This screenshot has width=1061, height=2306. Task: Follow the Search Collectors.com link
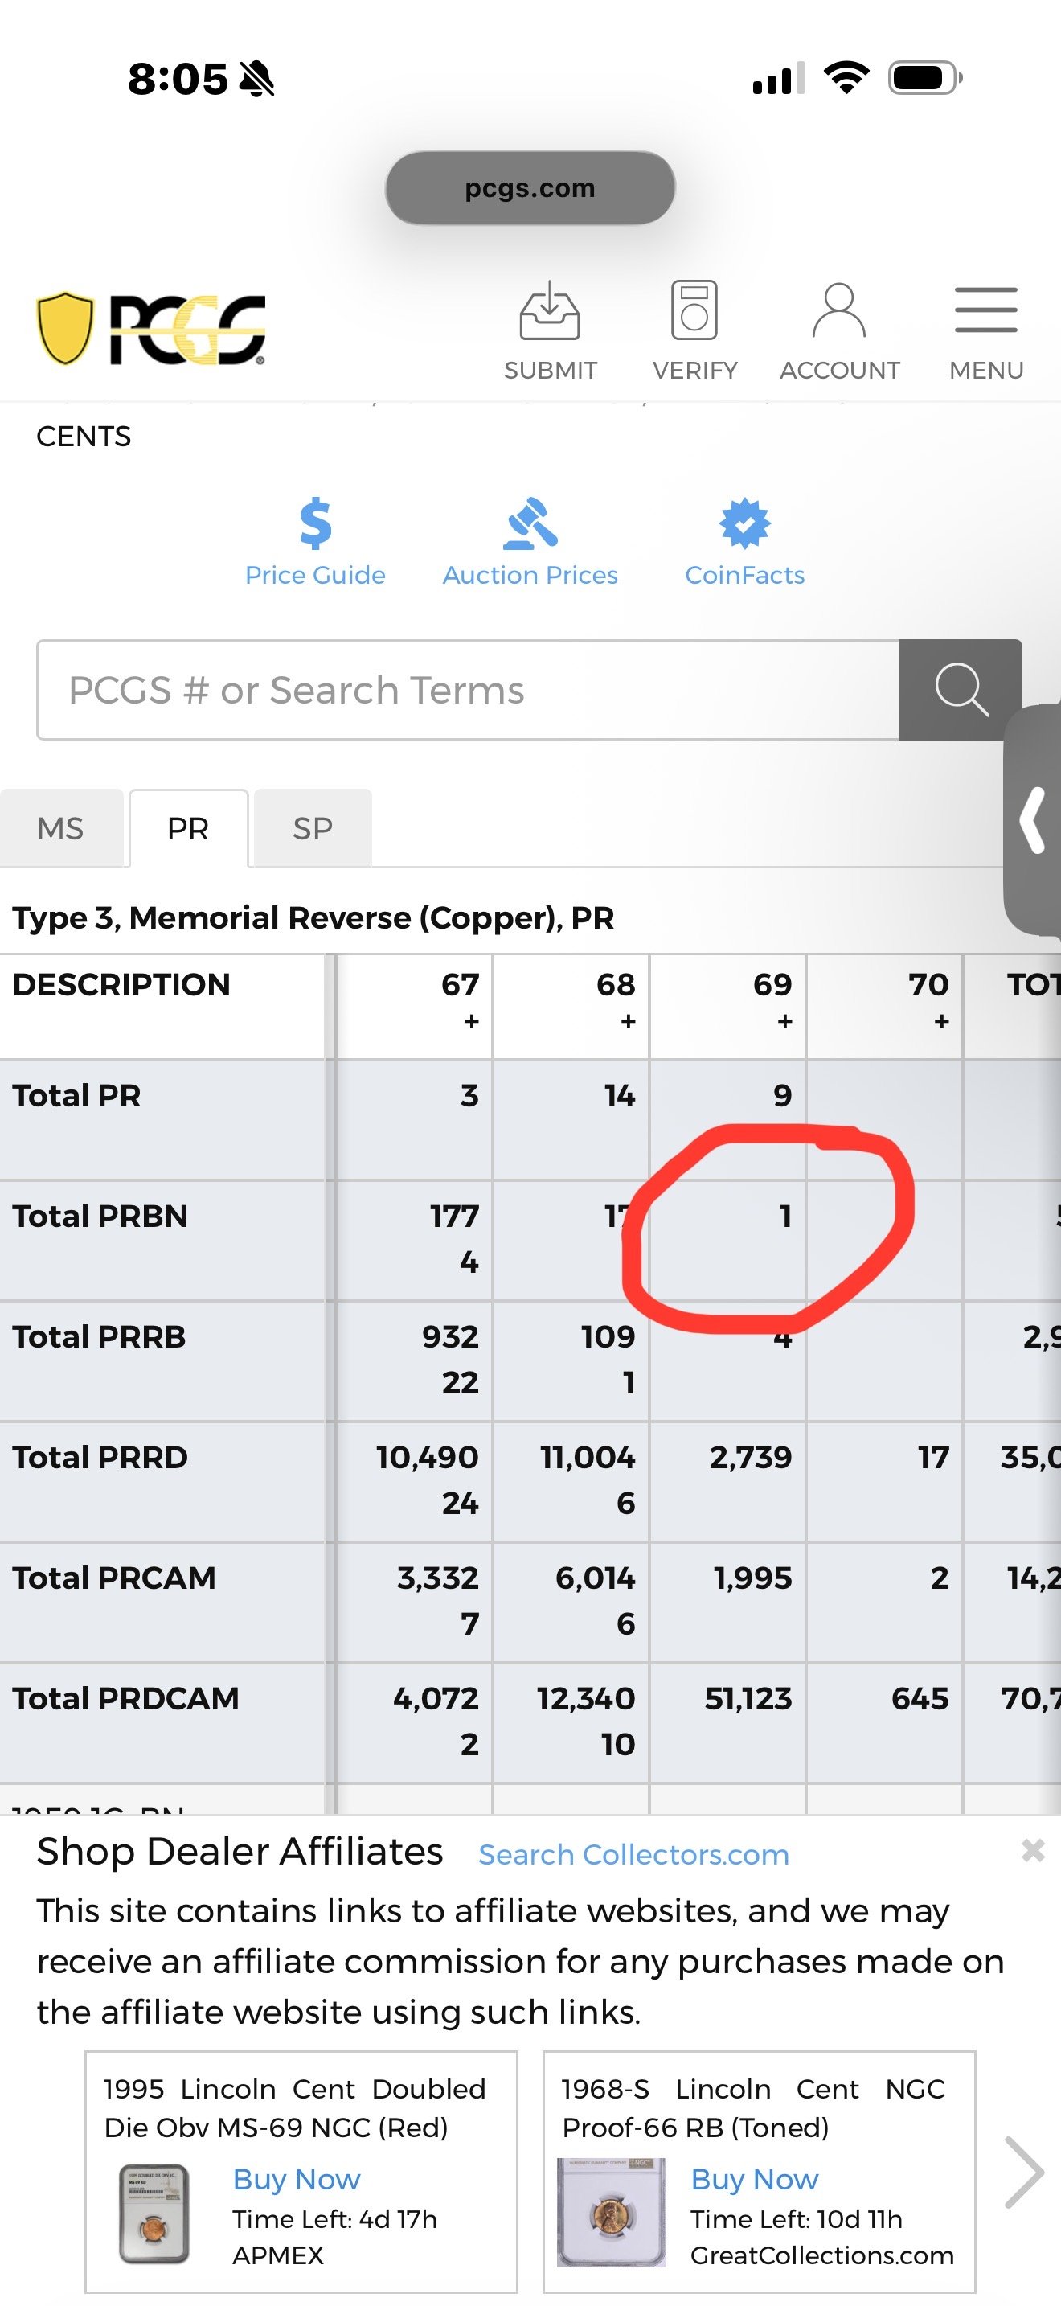[x=633, y=1854]
